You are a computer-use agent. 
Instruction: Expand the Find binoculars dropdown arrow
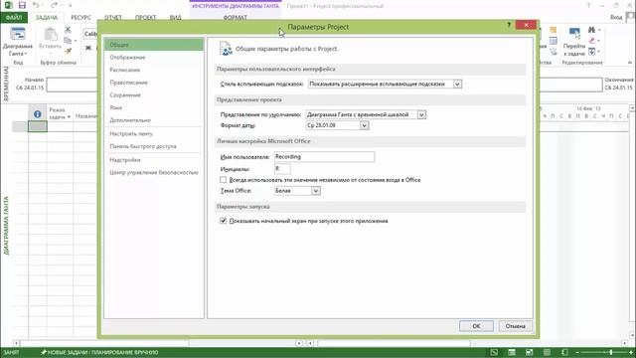pos(599,30)
